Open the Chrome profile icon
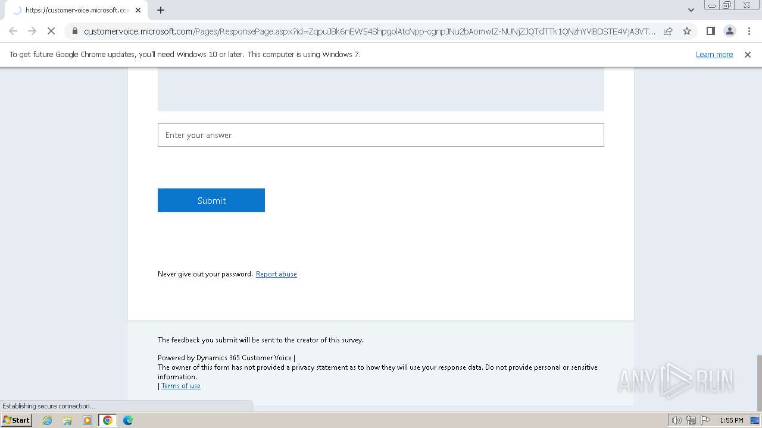Image resolution: width=762 pixels, height=428 pixels. pyautogui.click(x=729, y=31)
